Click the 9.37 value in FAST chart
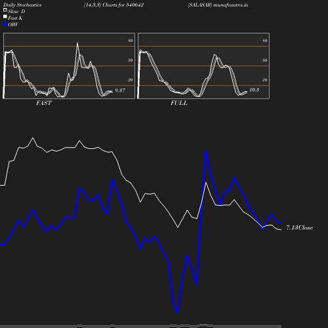 (x=120, y=91)
